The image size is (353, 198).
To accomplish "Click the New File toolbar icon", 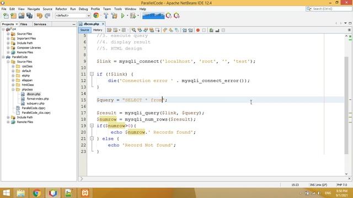I will pyautogui.click(x=6, y=15).
